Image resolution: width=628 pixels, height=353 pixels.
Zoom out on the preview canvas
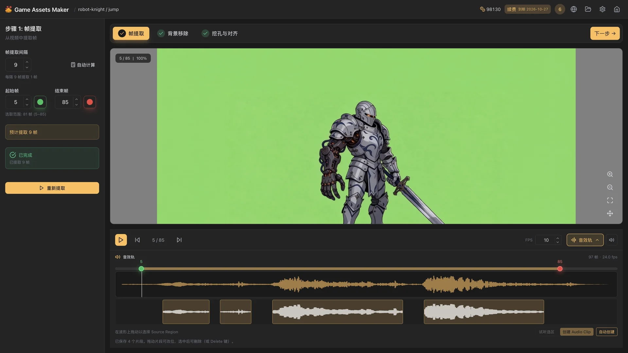(x=610, y=187)
